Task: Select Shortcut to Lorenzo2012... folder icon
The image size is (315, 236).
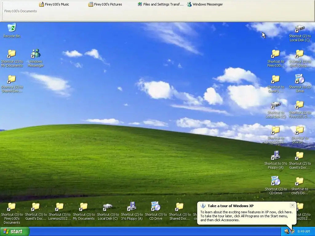Action: [276, 135]
